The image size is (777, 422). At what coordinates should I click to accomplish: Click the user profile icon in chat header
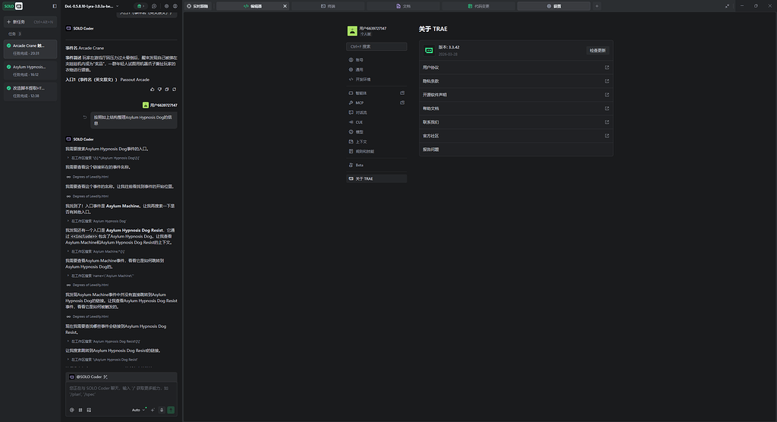coord(175,6)
